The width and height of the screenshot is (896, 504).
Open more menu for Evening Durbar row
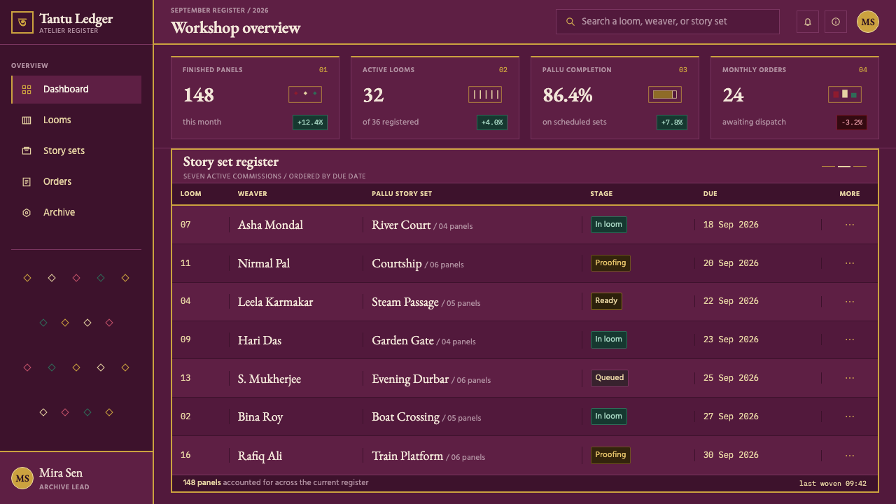coord(850,378)
